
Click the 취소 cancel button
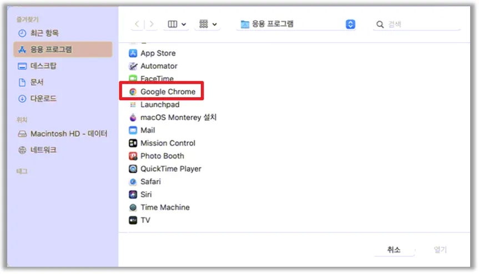pyautogui.click(x=394, y=250)
